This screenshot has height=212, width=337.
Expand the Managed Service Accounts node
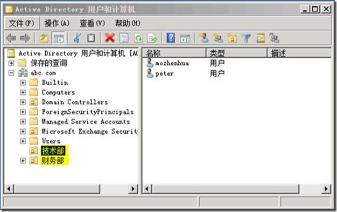(23, 122)
